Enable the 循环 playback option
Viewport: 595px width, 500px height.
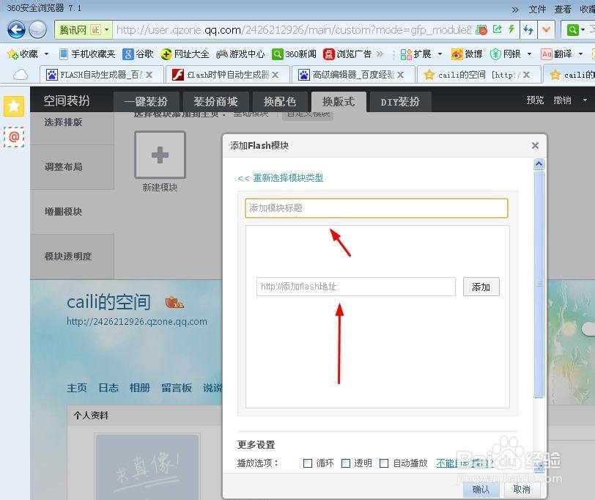(308, 463)
